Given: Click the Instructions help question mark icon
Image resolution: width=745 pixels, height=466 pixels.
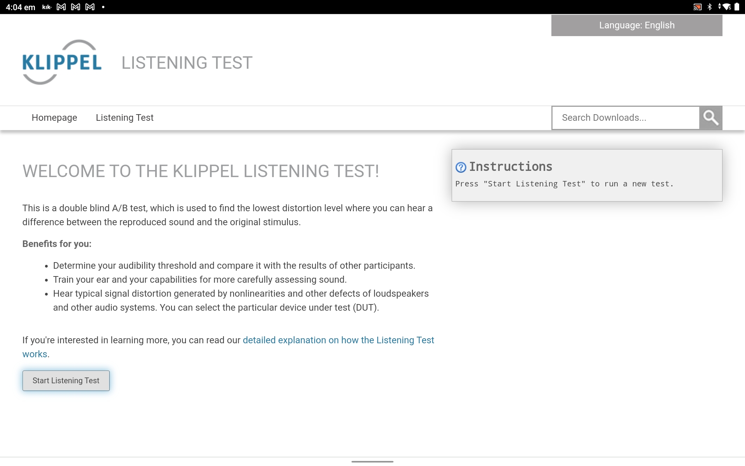Looking at the screenshot, I should tap(461, 167).
